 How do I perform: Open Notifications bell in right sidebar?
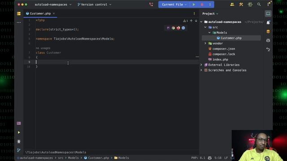[x=268, y=23]
